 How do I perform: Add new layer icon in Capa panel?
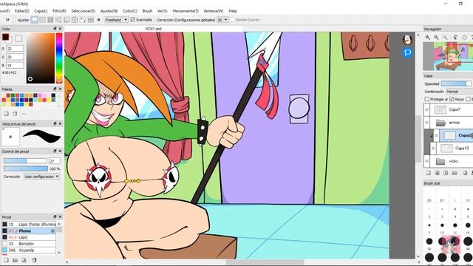click(x=429, y=173)
